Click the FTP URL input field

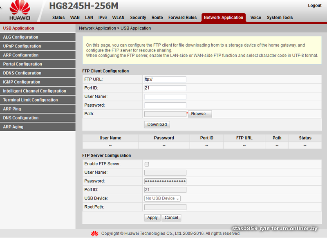165,79
